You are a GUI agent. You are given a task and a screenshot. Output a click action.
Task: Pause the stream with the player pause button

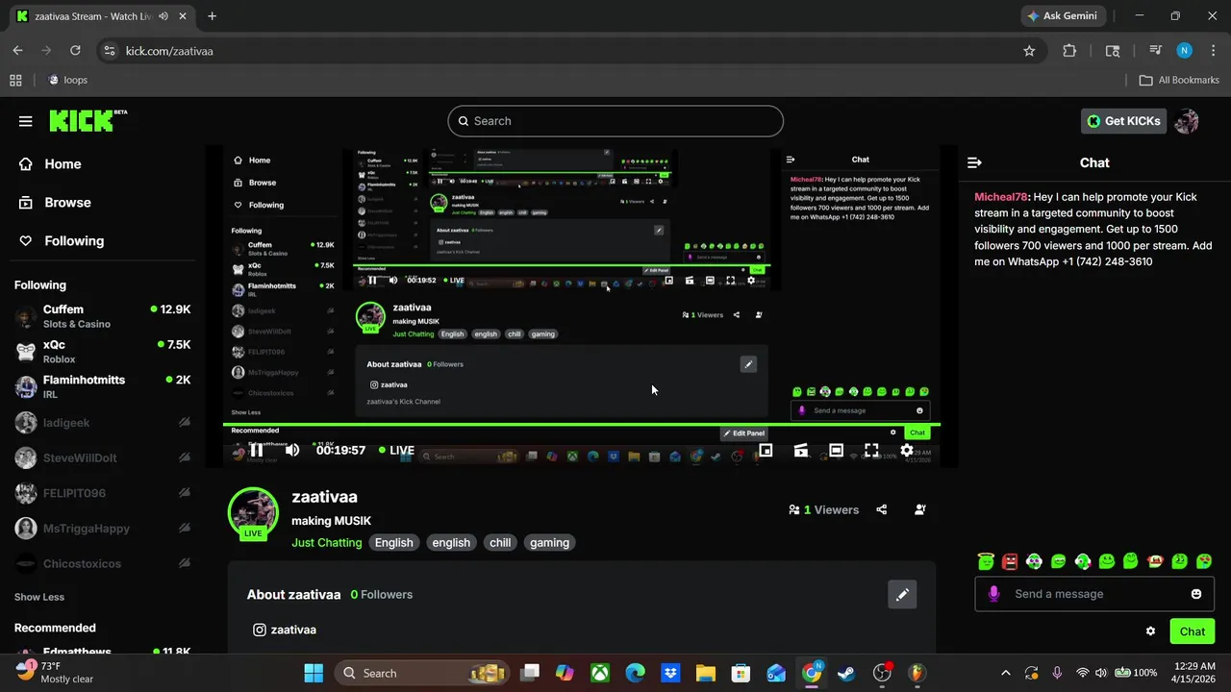257,450
